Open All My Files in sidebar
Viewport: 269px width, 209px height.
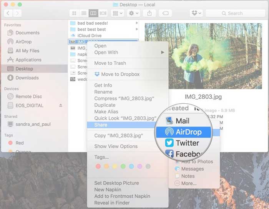coord(27,51)
